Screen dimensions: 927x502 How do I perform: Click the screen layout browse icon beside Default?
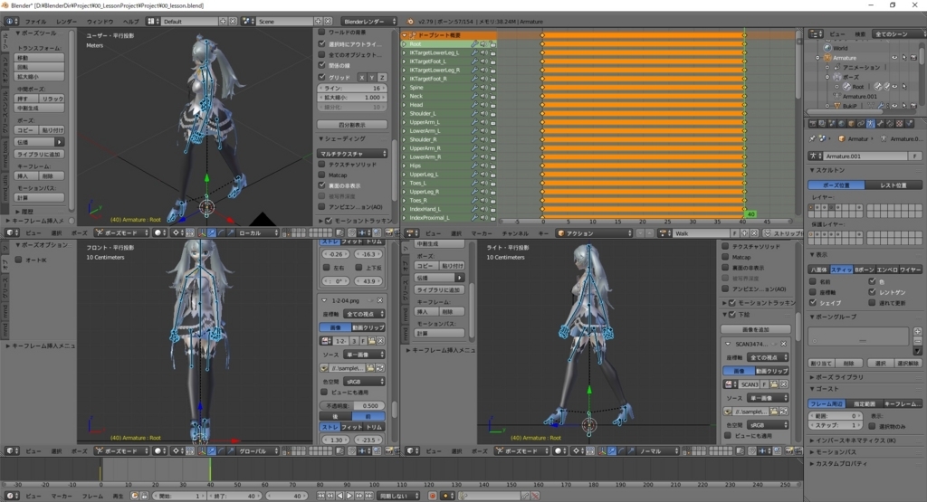(153, 21)
